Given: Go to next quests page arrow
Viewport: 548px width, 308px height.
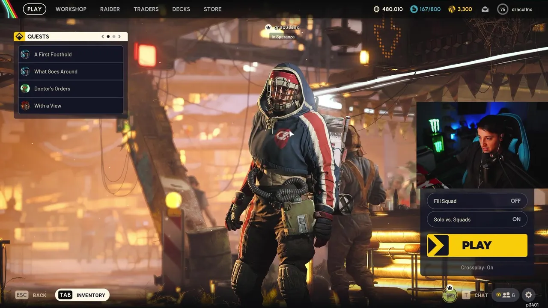Looking at the screenshot, I should (x=119, y=36).
